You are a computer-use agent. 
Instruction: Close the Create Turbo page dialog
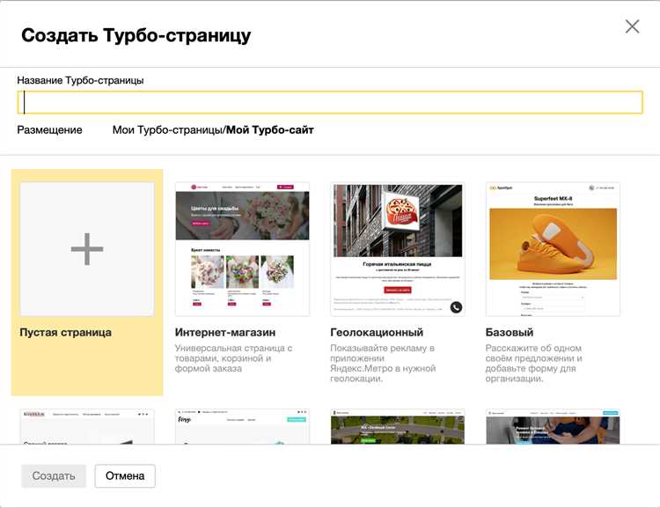point(632,26)
